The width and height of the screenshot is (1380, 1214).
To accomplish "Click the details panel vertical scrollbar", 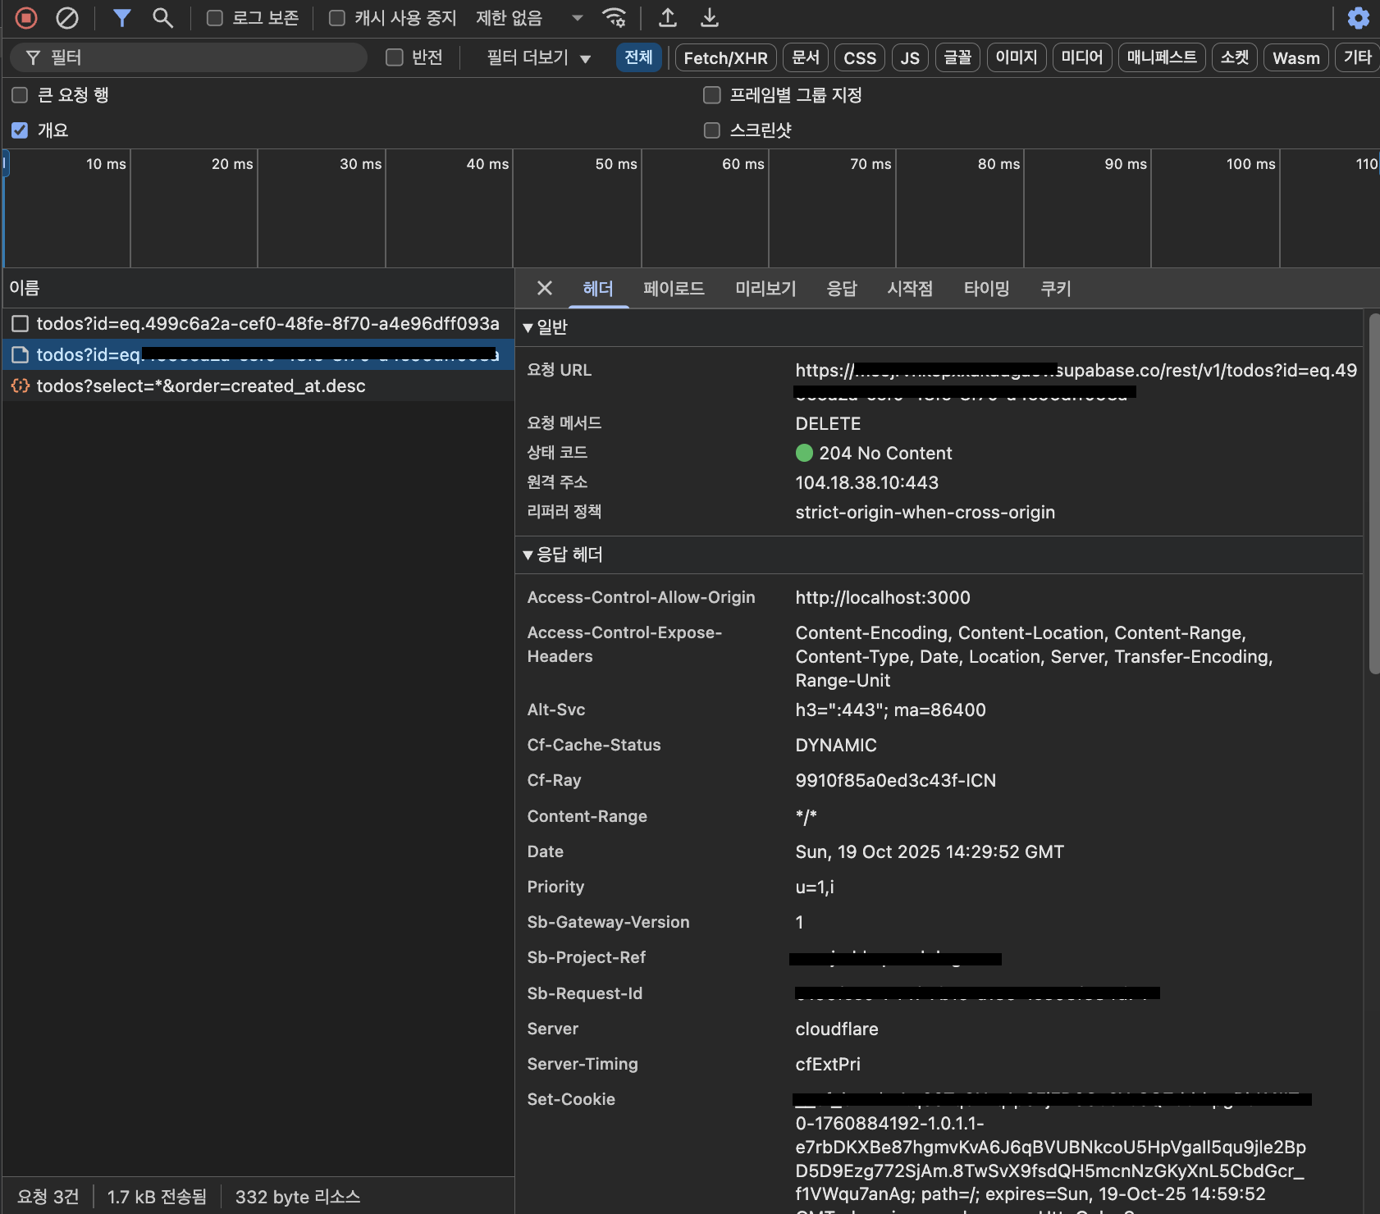I will tap(1374, 492).
